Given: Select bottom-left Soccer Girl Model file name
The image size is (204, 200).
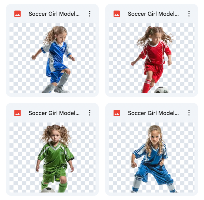Looking at the screenshot, I should pyautogui.click(x=54, y=113).
